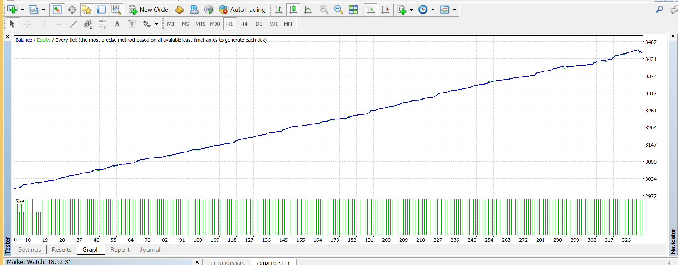The height and width of the screenshot is (265, 678).
Task: Switch to M1 timeframe
Action: click(171, 24)
